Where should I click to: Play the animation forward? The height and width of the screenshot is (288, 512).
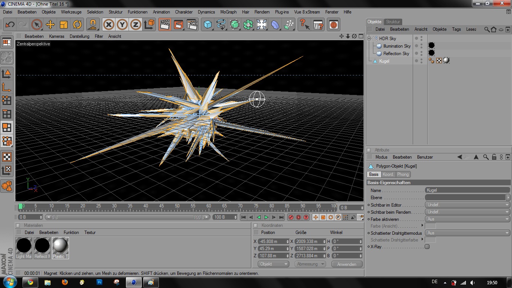click(266, 217)
